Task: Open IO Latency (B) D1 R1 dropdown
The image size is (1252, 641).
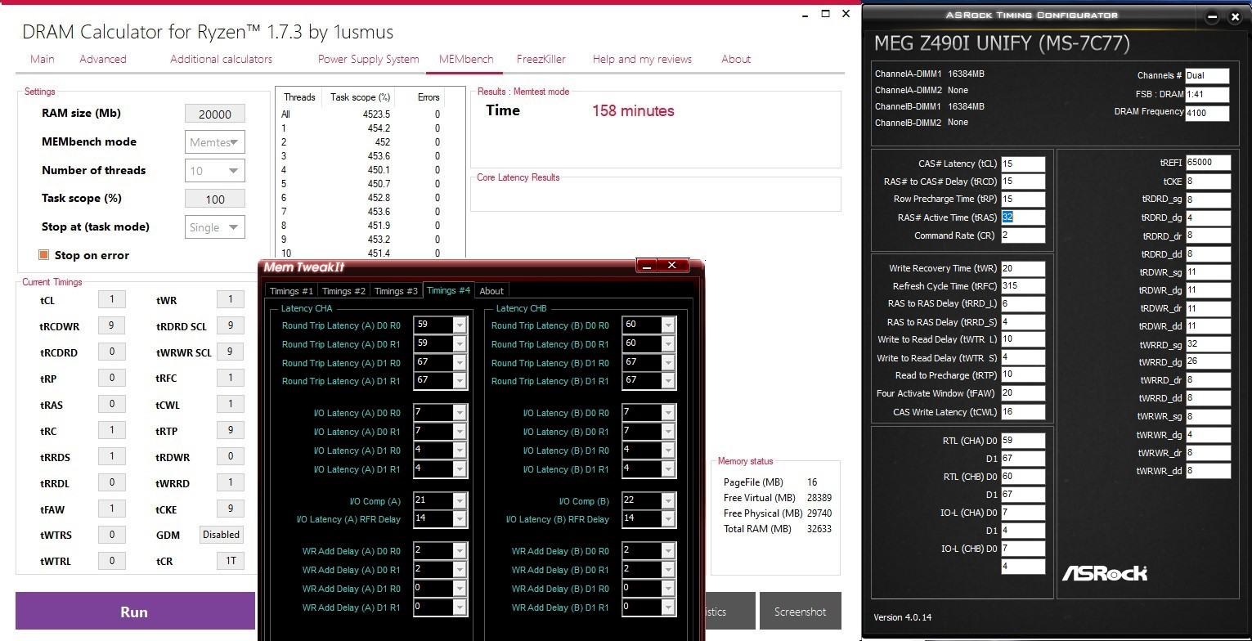Action: [x=668, y=469]
